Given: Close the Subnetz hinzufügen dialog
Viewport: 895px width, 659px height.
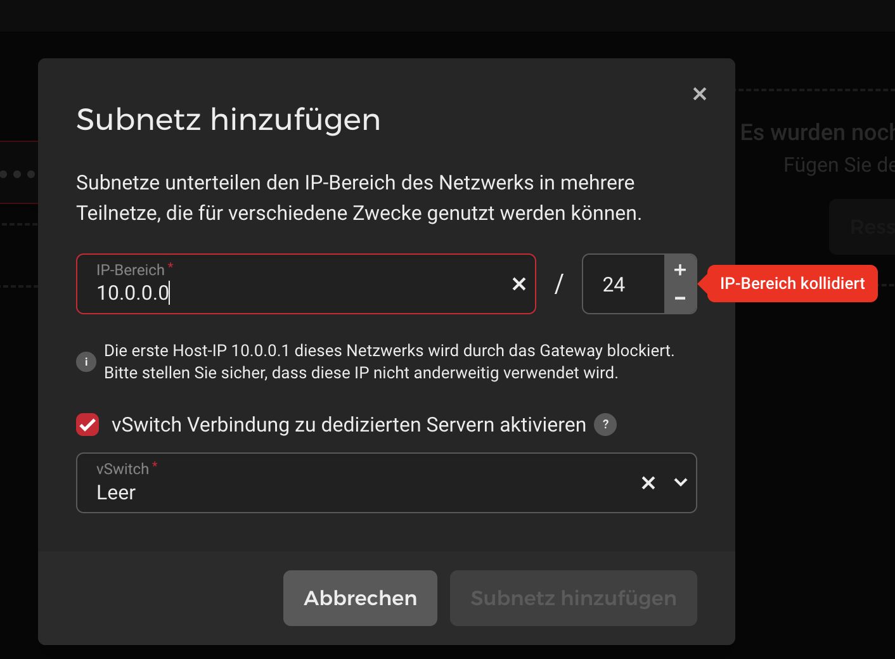Looking at the screenshot, I should (x=700, y=94).
